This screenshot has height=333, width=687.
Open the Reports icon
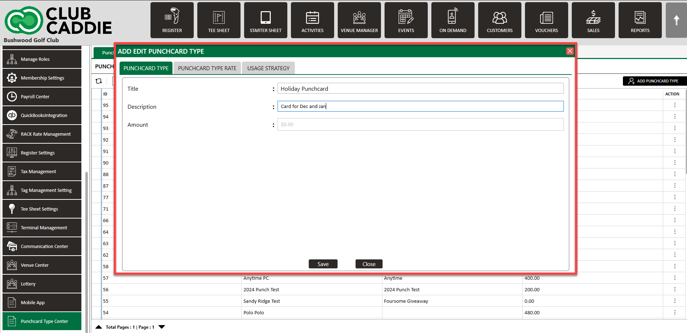click(640, 20)
